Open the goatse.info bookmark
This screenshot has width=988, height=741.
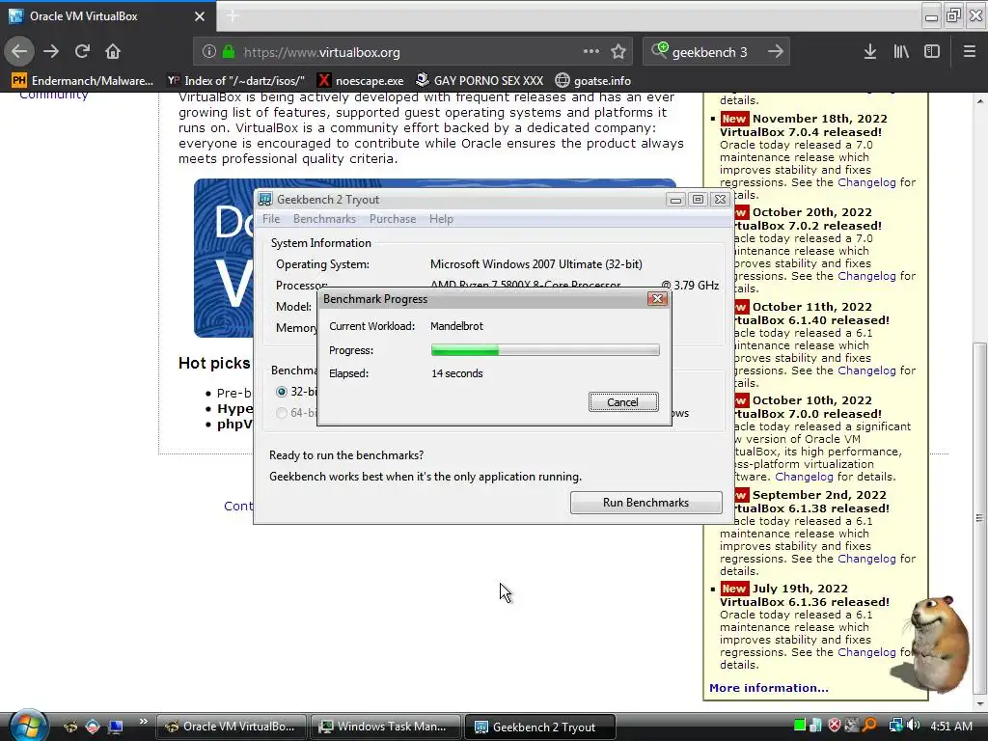pos(593,81)
